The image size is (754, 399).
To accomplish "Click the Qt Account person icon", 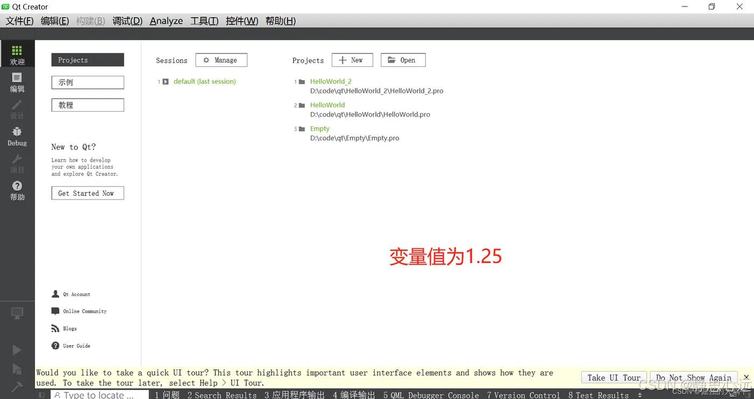I will (x=55, y=294).
